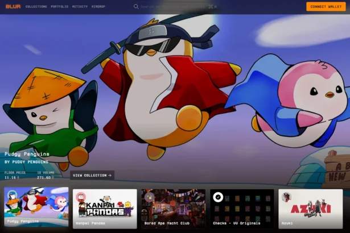Click the Kanpai Pandas avatar icon
The width and height of the screenshot is (350, 233).
81,197
